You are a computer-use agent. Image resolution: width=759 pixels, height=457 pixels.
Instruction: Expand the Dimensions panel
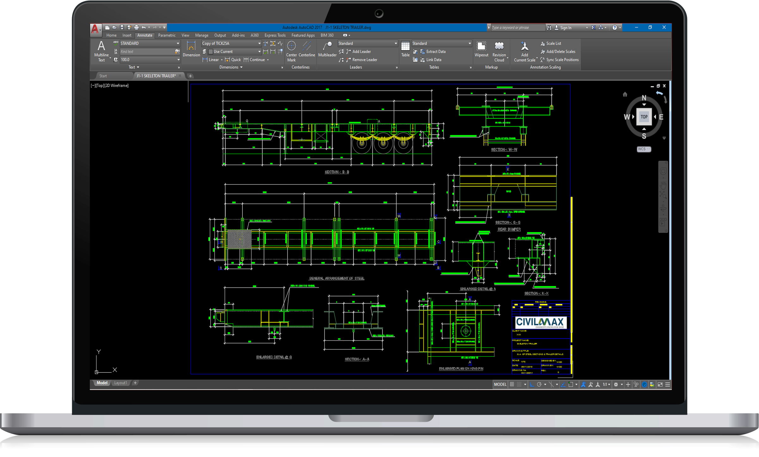[x=231, y=67]
